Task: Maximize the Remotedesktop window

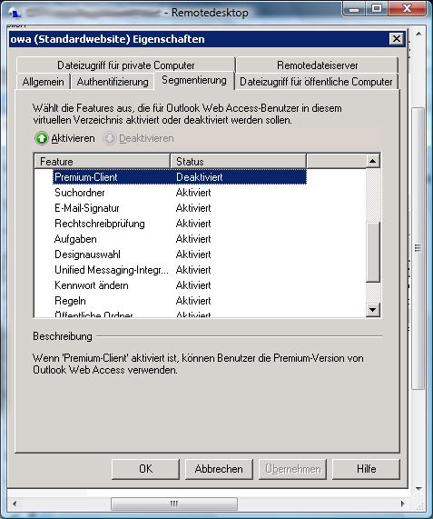Action: [x=377, y=8]
